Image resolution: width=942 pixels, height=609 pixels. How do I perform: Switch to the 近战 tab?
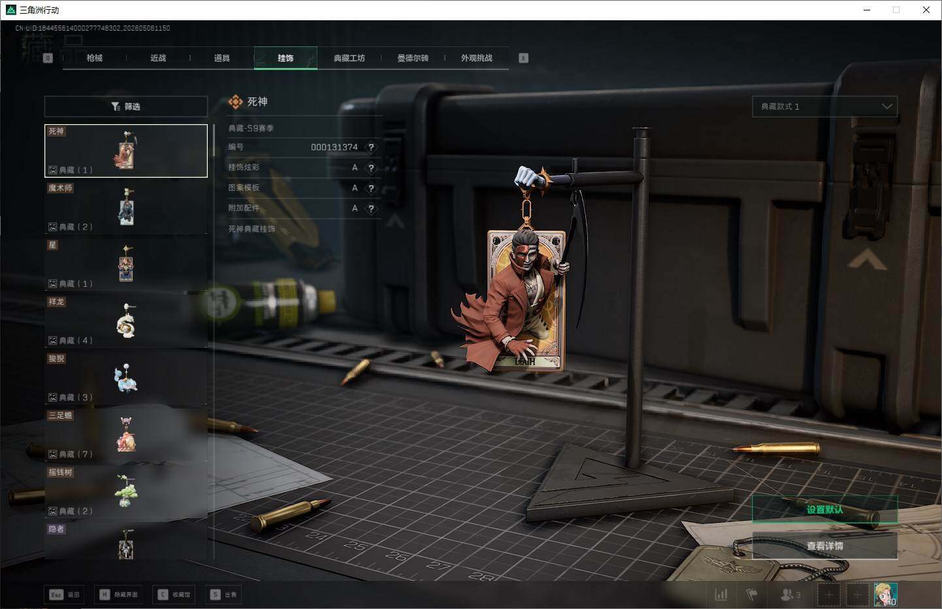pyautogui.click(x=158, y=58)
